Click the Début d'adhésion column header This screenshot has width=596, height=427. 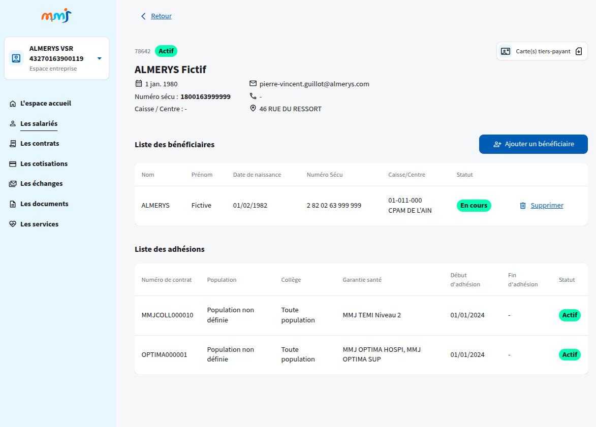[465, 280]
